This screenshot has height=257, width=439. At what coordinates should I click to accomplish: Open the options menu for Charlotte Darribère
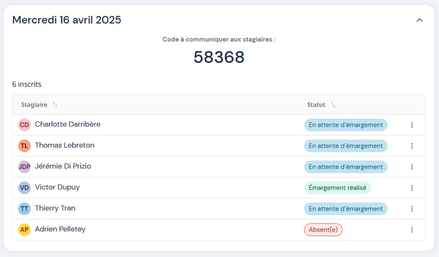pos(412,125)
